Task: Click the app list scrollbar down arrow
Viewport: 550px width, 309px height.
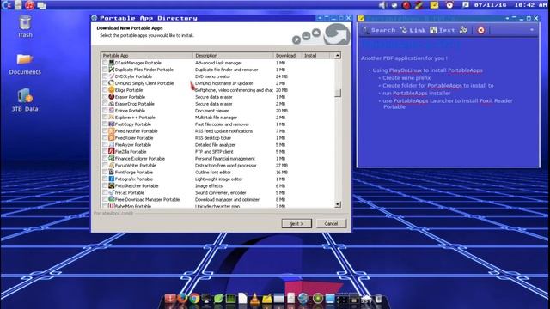Action: pos(338,204)
